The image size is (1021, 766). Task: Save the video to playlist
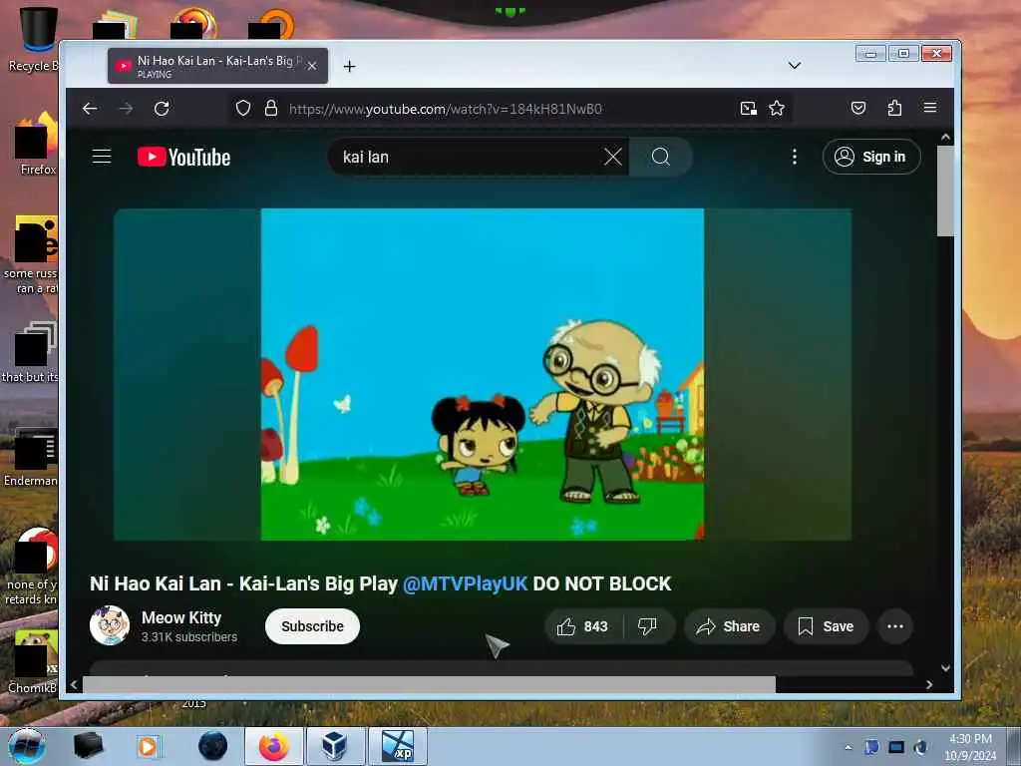[826, 626]
